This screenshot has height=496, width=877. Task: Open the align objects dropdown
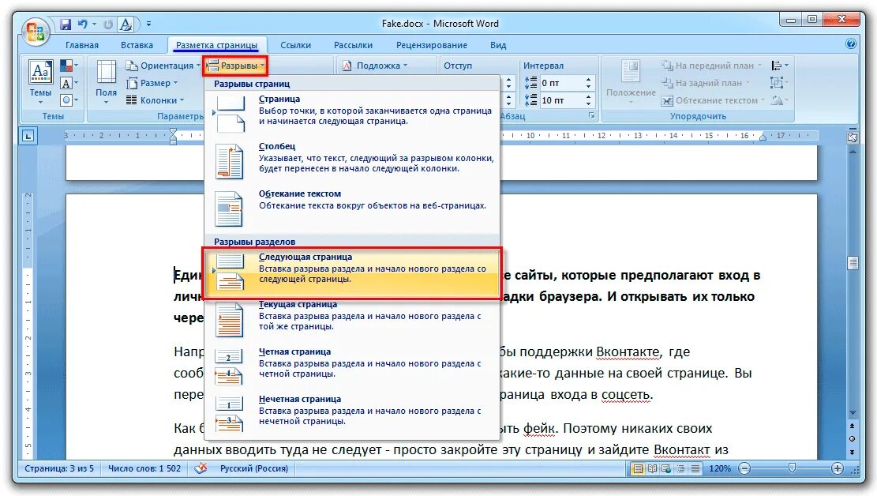pos(779,66)
